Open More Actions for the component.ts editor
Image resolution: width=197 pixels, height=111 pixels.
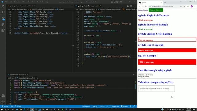[x=134, y=6]
